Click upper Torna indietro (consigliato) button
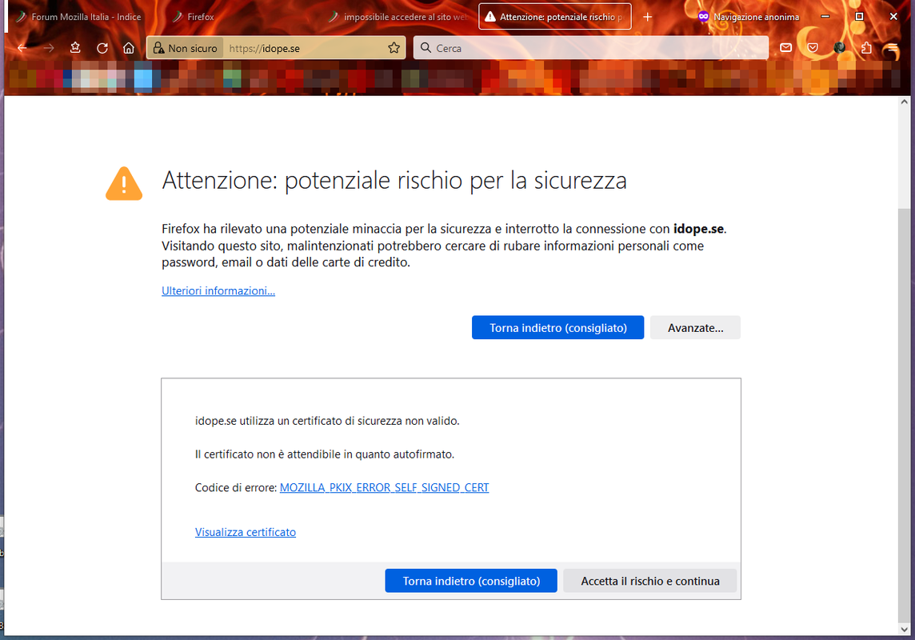The width and height of the screenshot is (915, 640). point(557,328)
